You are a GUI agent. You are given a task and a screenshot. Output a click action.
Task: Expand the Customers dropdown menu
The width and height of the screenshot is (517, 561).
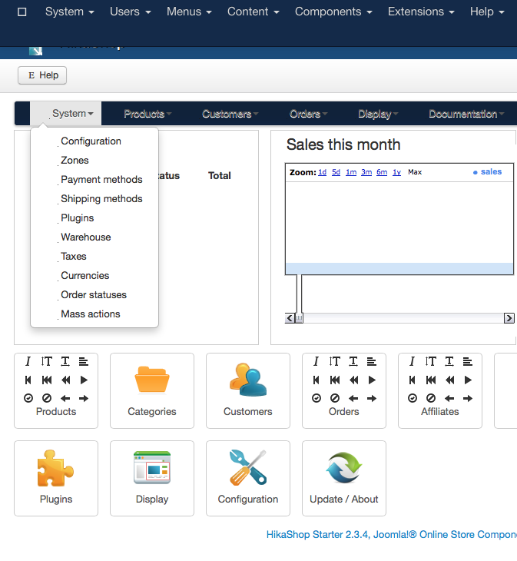[230, 114]
